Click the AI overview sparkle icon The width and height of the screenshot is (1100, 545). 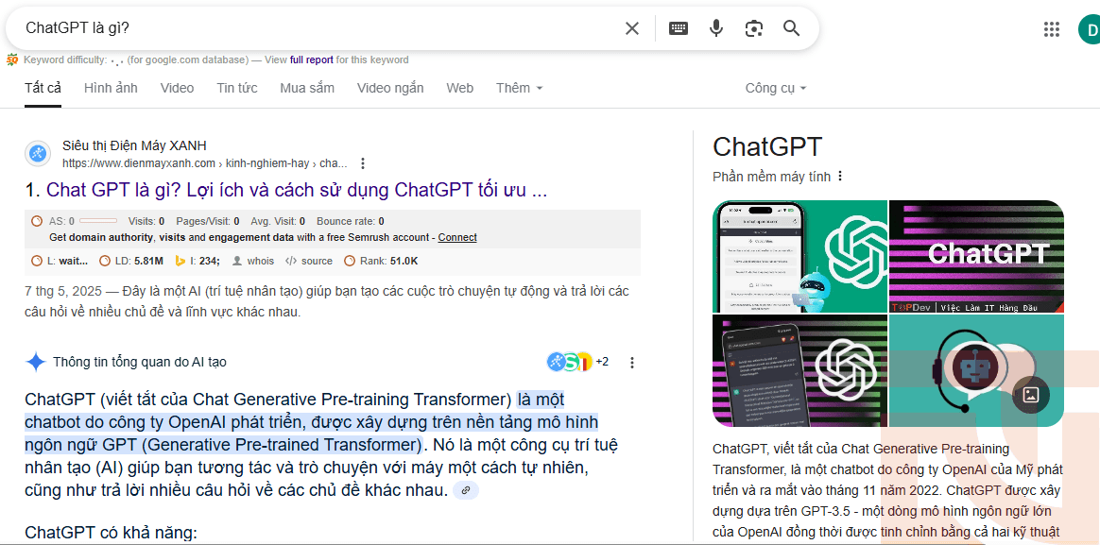point(35,362)
